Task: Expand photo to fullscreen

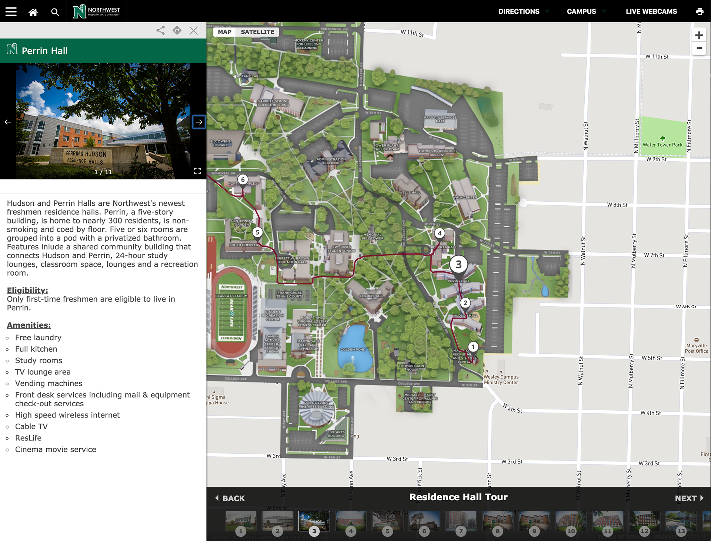Action: (197, 171)
